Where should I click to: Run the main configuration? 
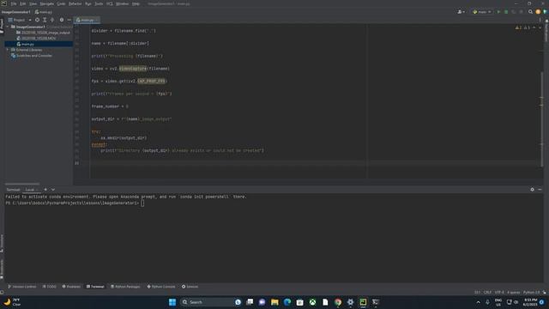498,12
